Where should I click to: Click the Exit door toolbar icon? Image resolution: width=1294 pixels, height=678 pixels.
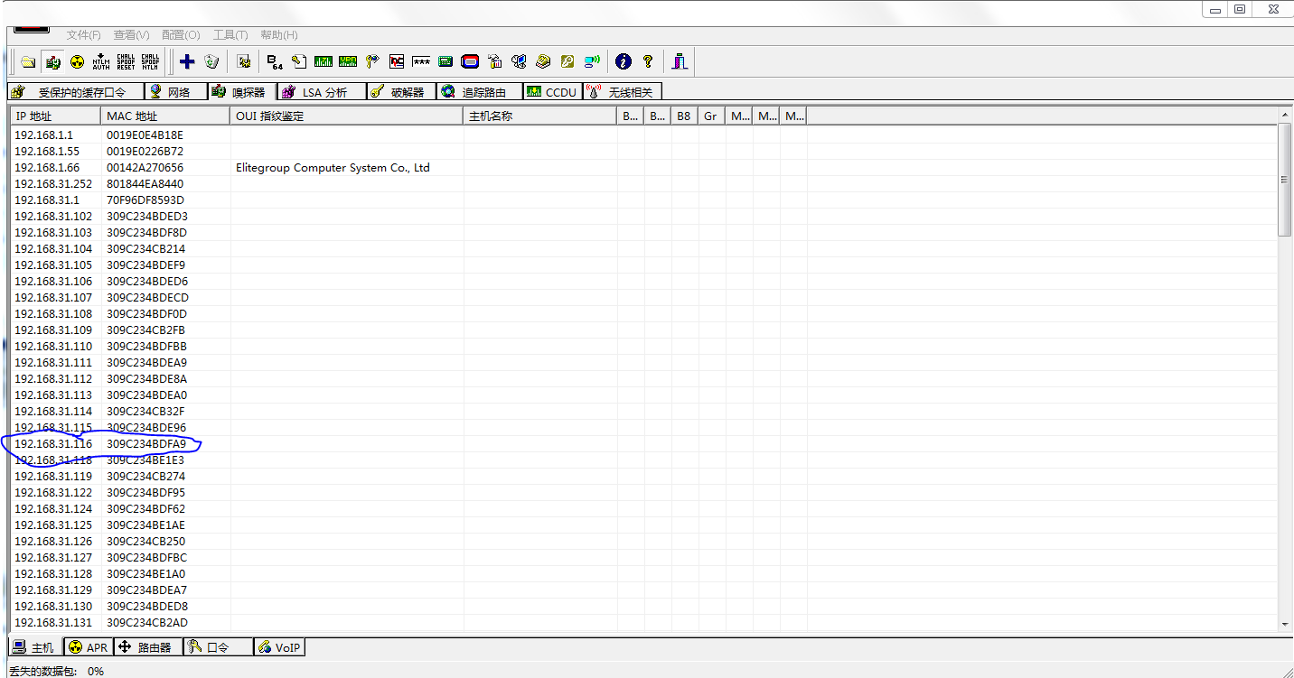coord(680,61)
